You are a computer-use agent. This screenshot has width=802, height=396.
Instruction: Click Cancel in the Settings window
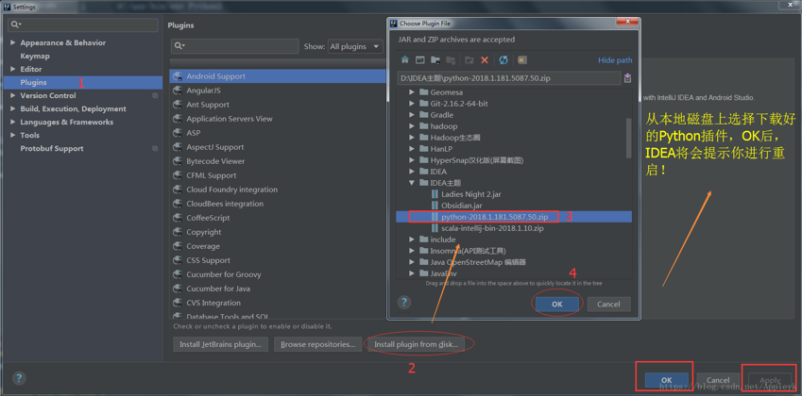pyautogui.click(x=718, y=380)
